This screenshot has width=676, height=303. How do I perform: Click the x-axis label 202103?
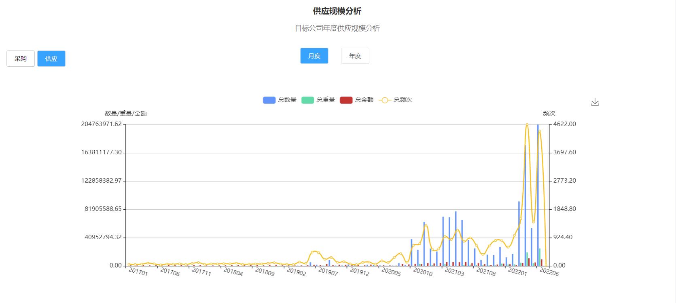coord(454,272)
